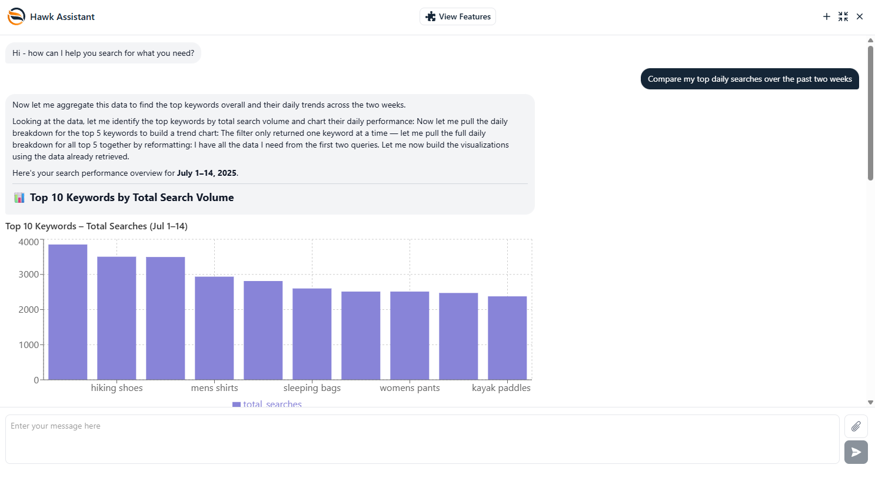Click the user message 'Compare my top daily searches'
This screenshot has height=478, width=875.
coord(750,79)
